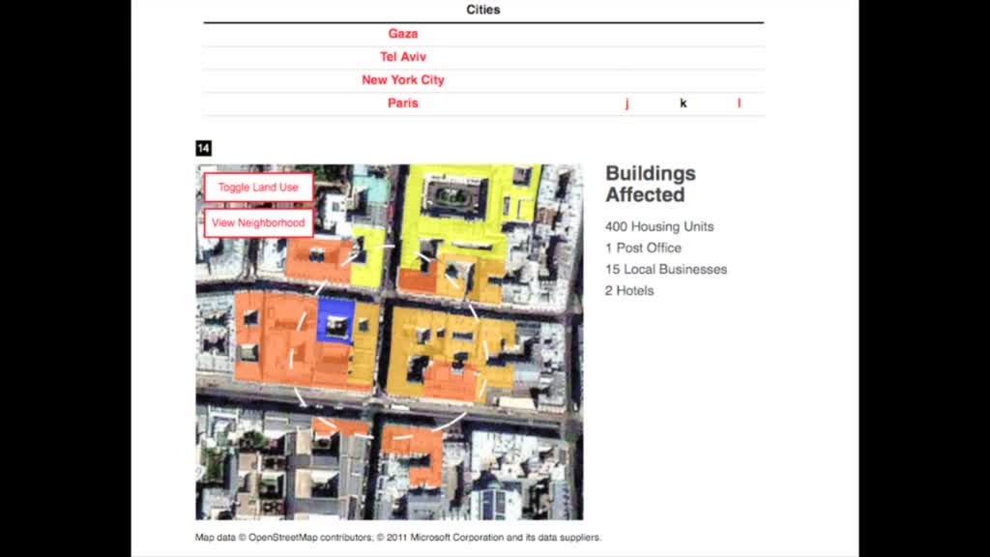Click the blue highlighted building on the map

click(335, 318)
